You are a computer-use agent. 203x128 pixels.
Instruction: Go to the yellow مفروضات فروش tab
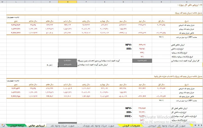(x=131, y=125)
